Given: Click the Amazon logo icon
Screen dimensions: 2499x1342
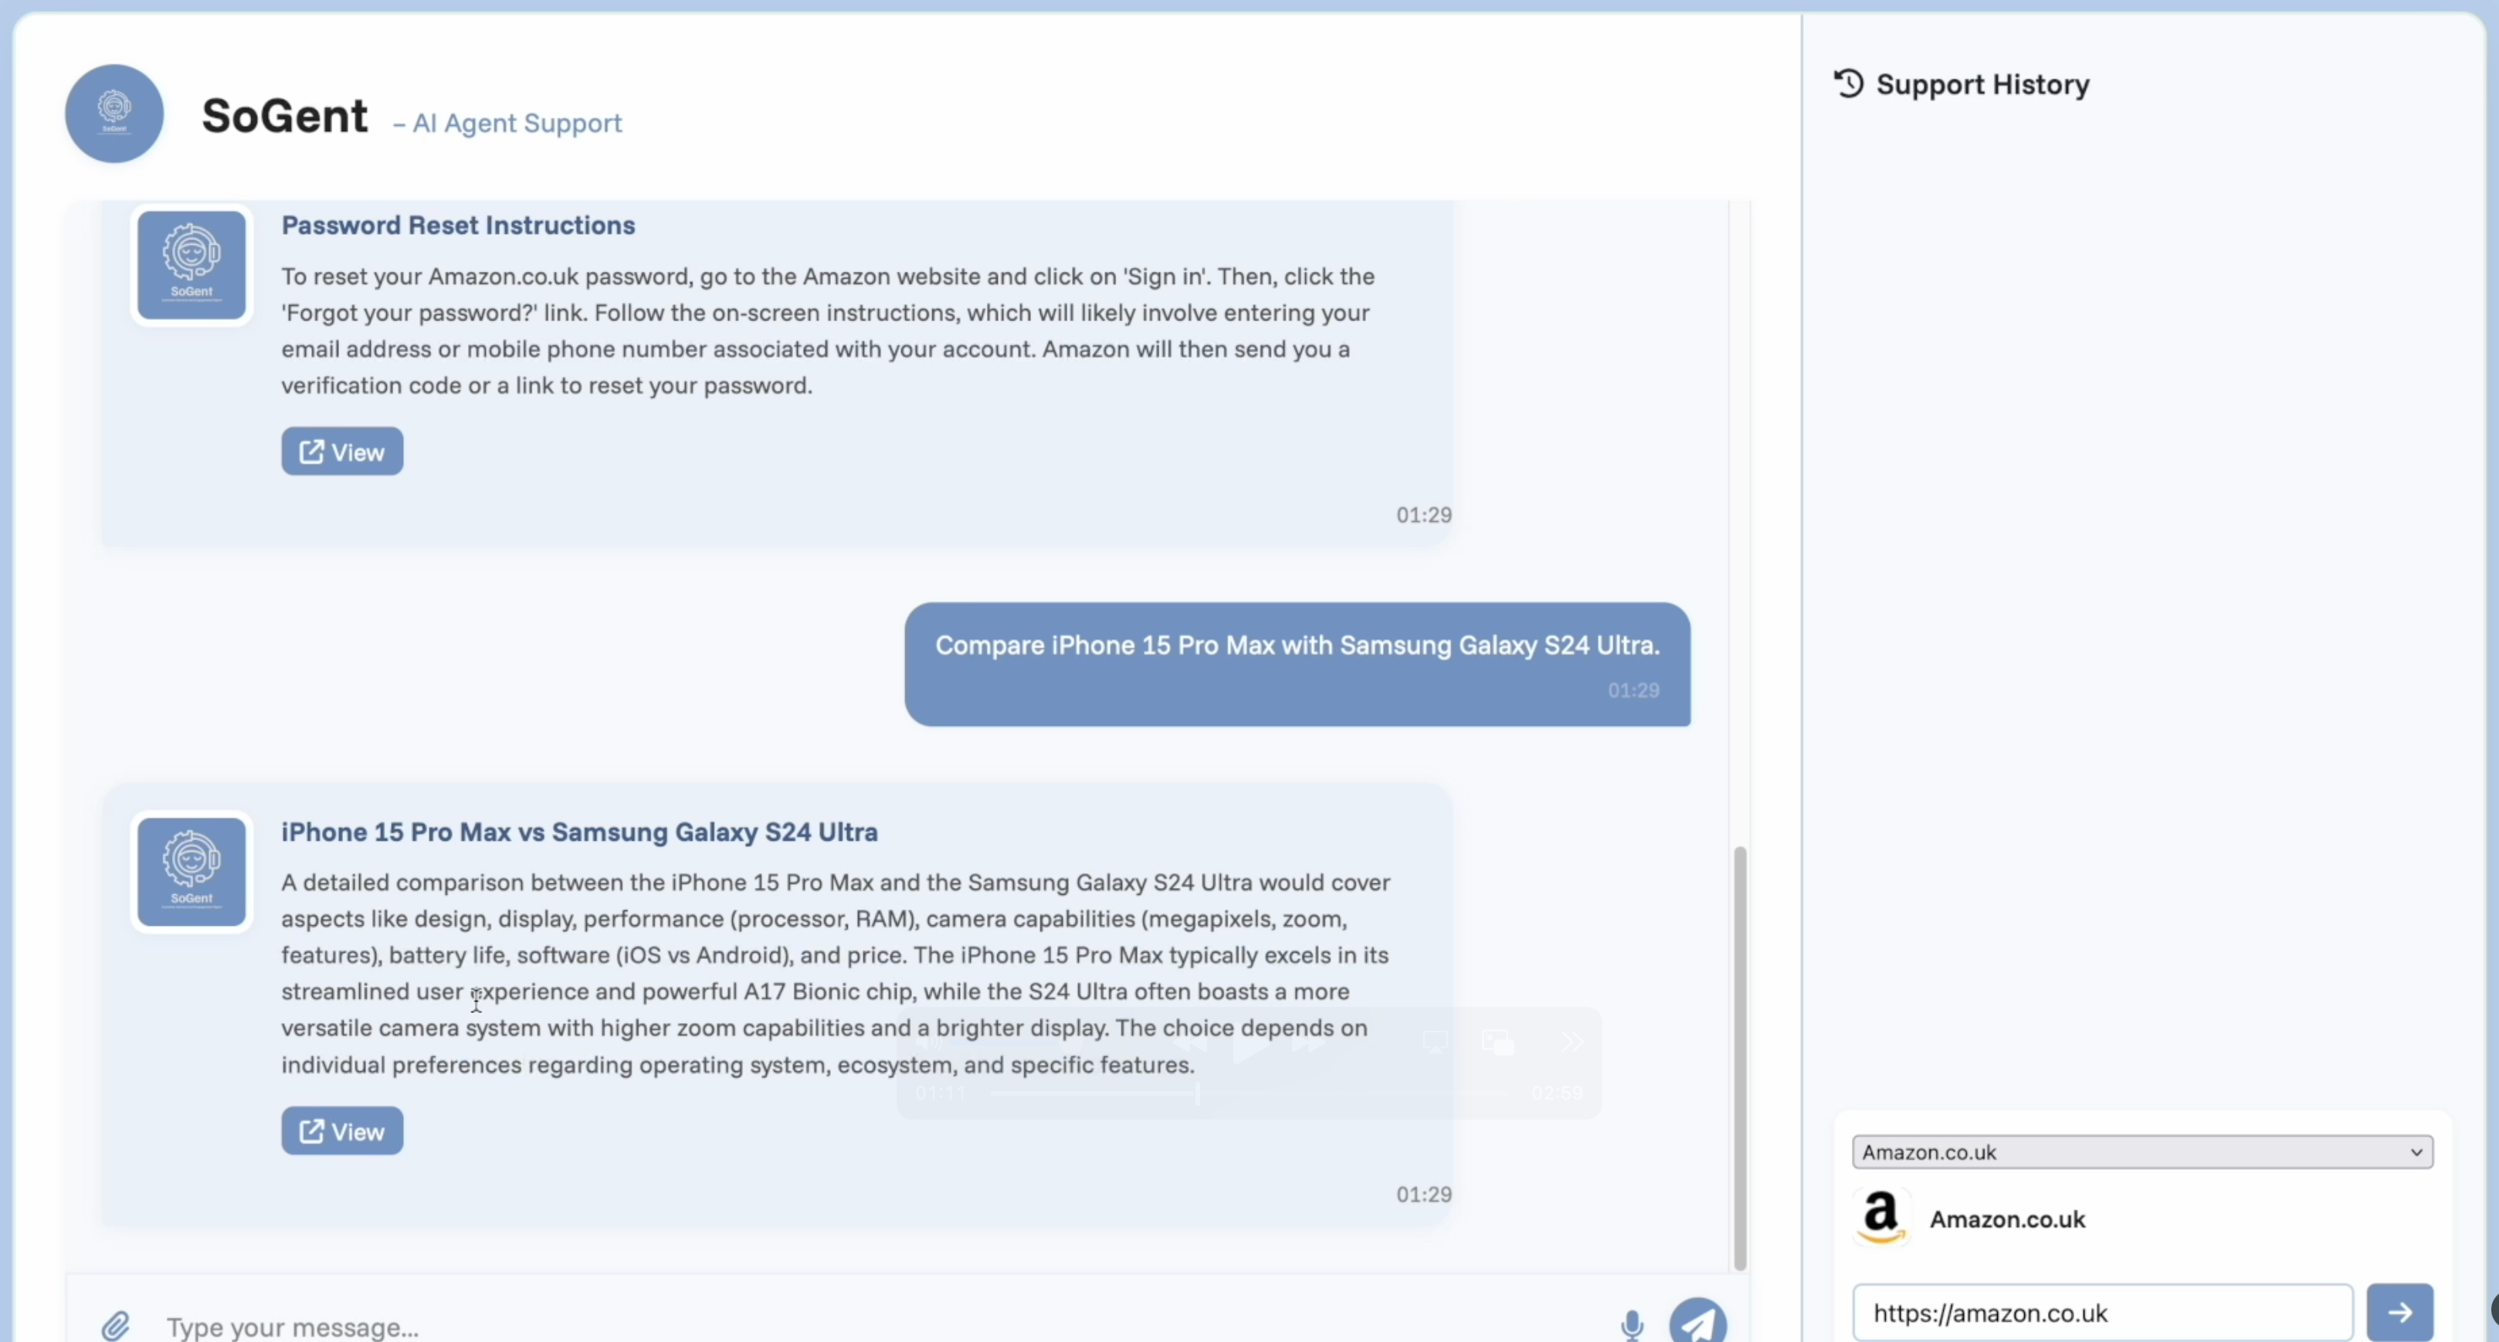Looking at the screenshot, I should (1881, 1217).
